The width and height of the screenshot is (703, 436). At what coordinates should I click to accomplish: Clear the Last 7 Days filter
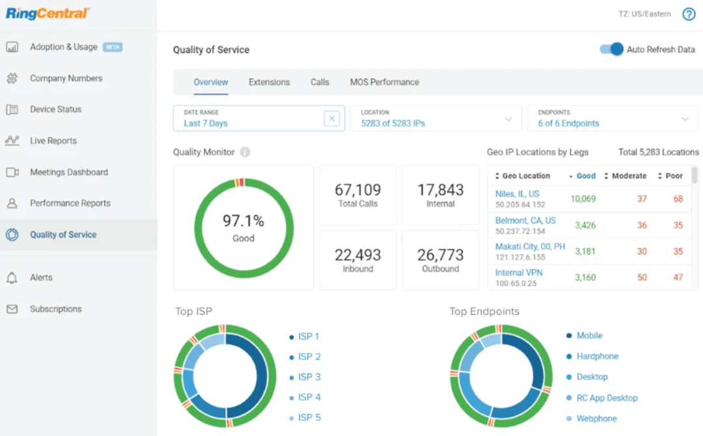(332, 118)
